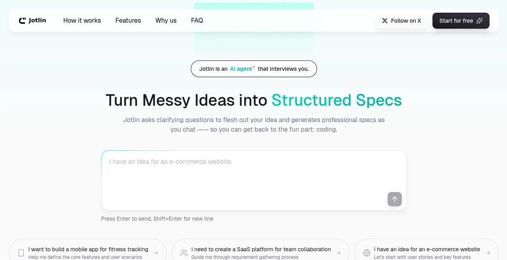Click the Start for free button

click(461, 21)
